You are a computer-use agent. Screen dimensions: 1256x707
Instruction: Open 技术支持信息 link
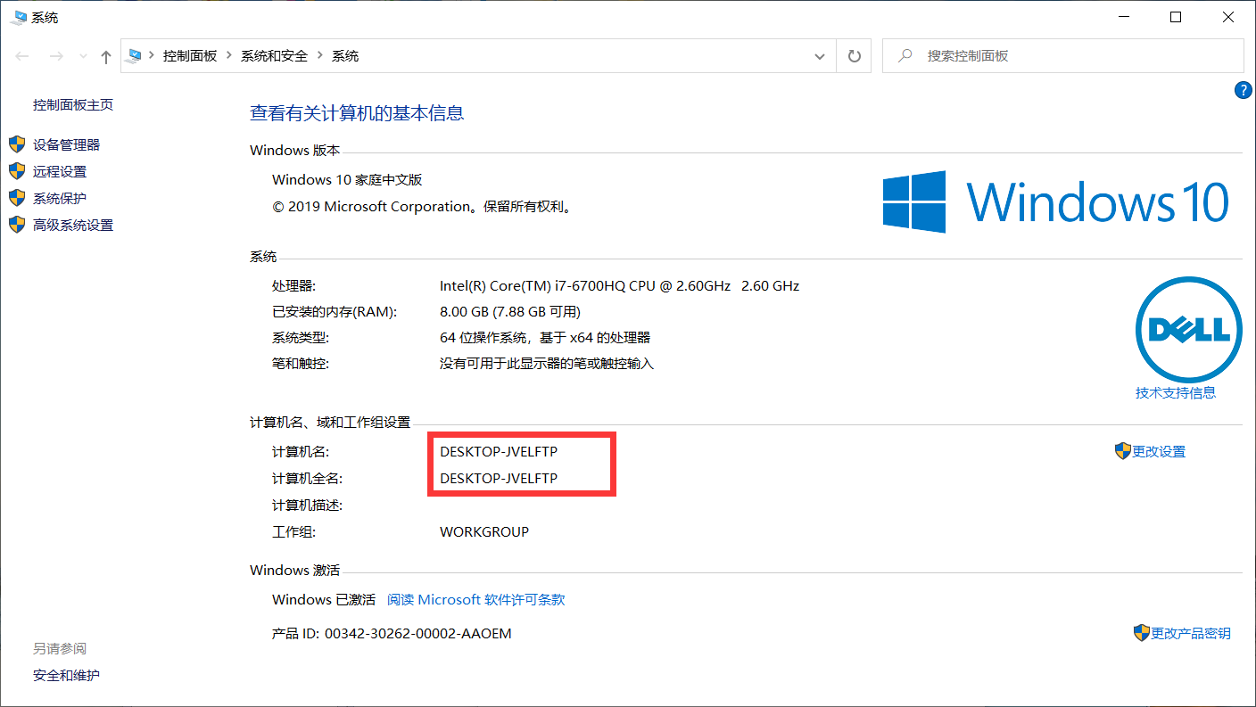pos(1176,392)
